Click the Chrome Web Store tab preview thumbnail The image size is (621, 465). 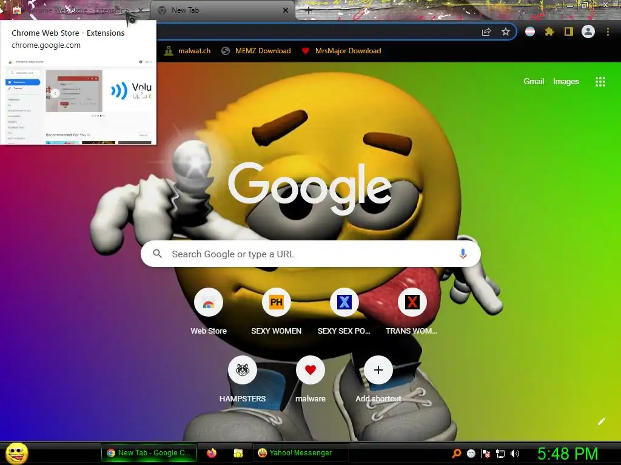click(x=78, y=103)
